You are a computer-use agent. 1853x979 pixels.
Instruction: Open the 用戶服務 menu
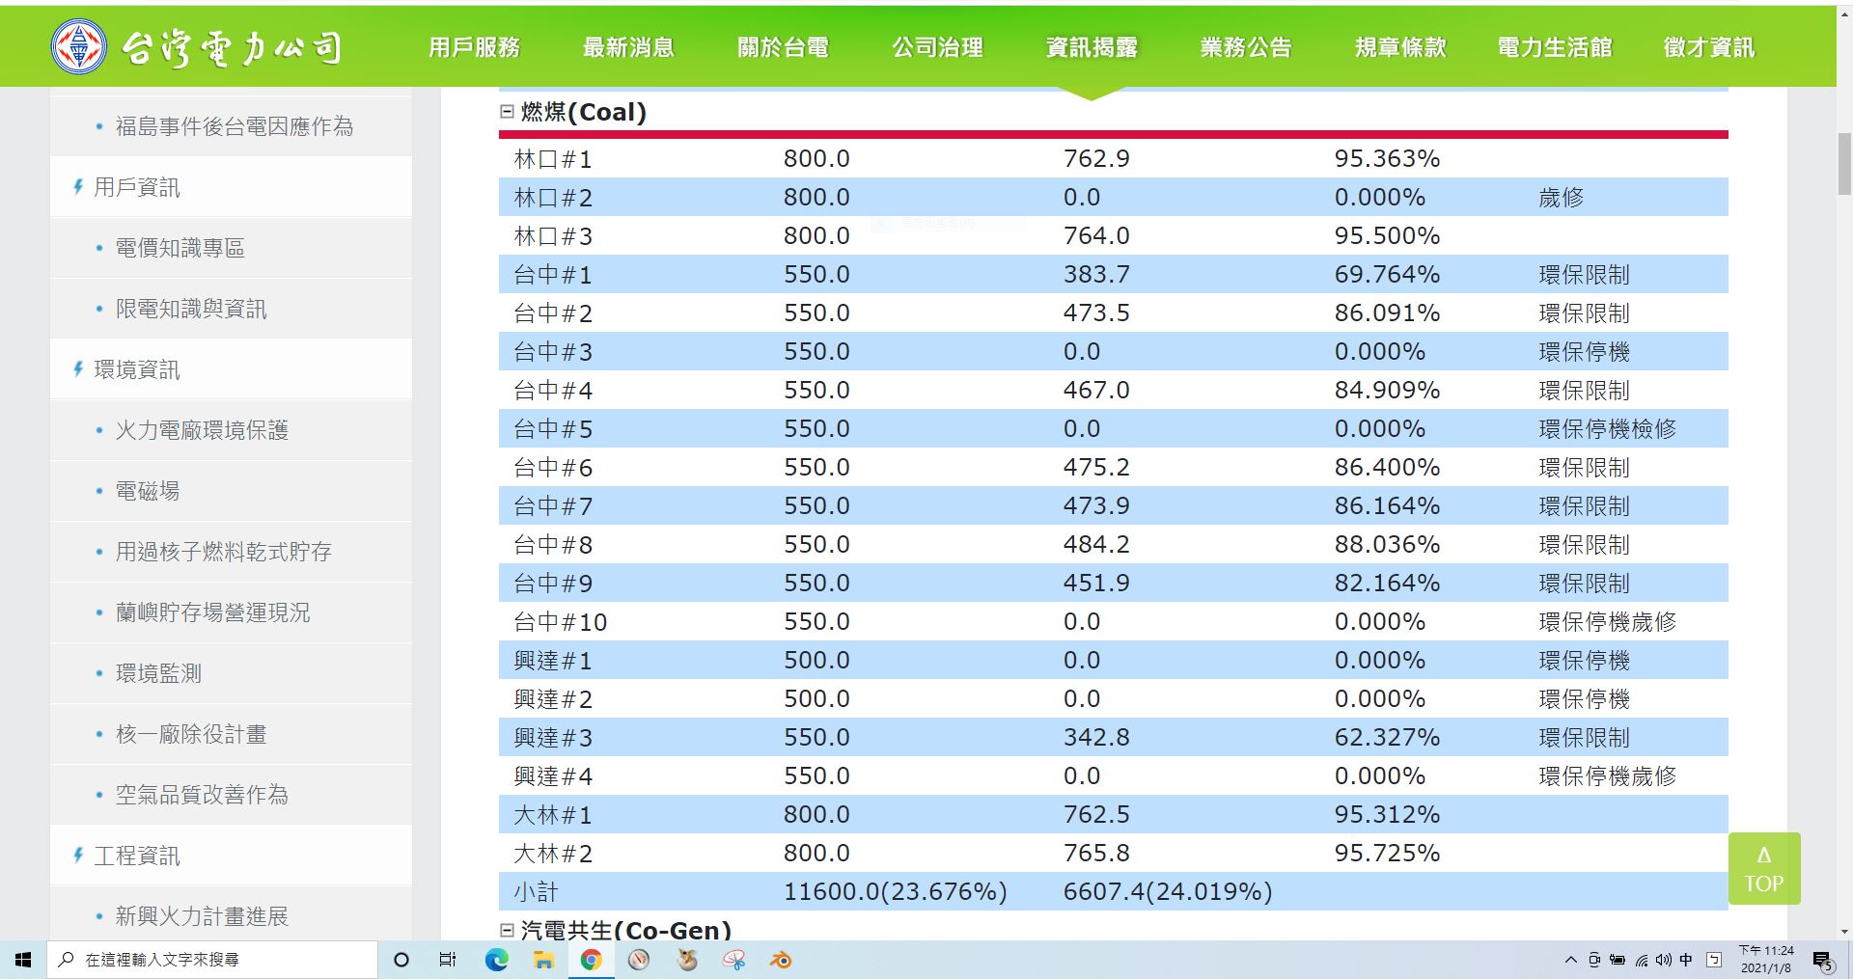pos(474,47)
